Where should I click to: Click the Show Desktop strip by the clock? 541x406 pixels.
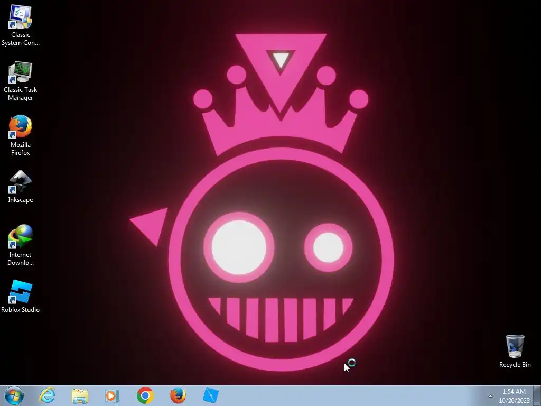(x=537, y=395)
